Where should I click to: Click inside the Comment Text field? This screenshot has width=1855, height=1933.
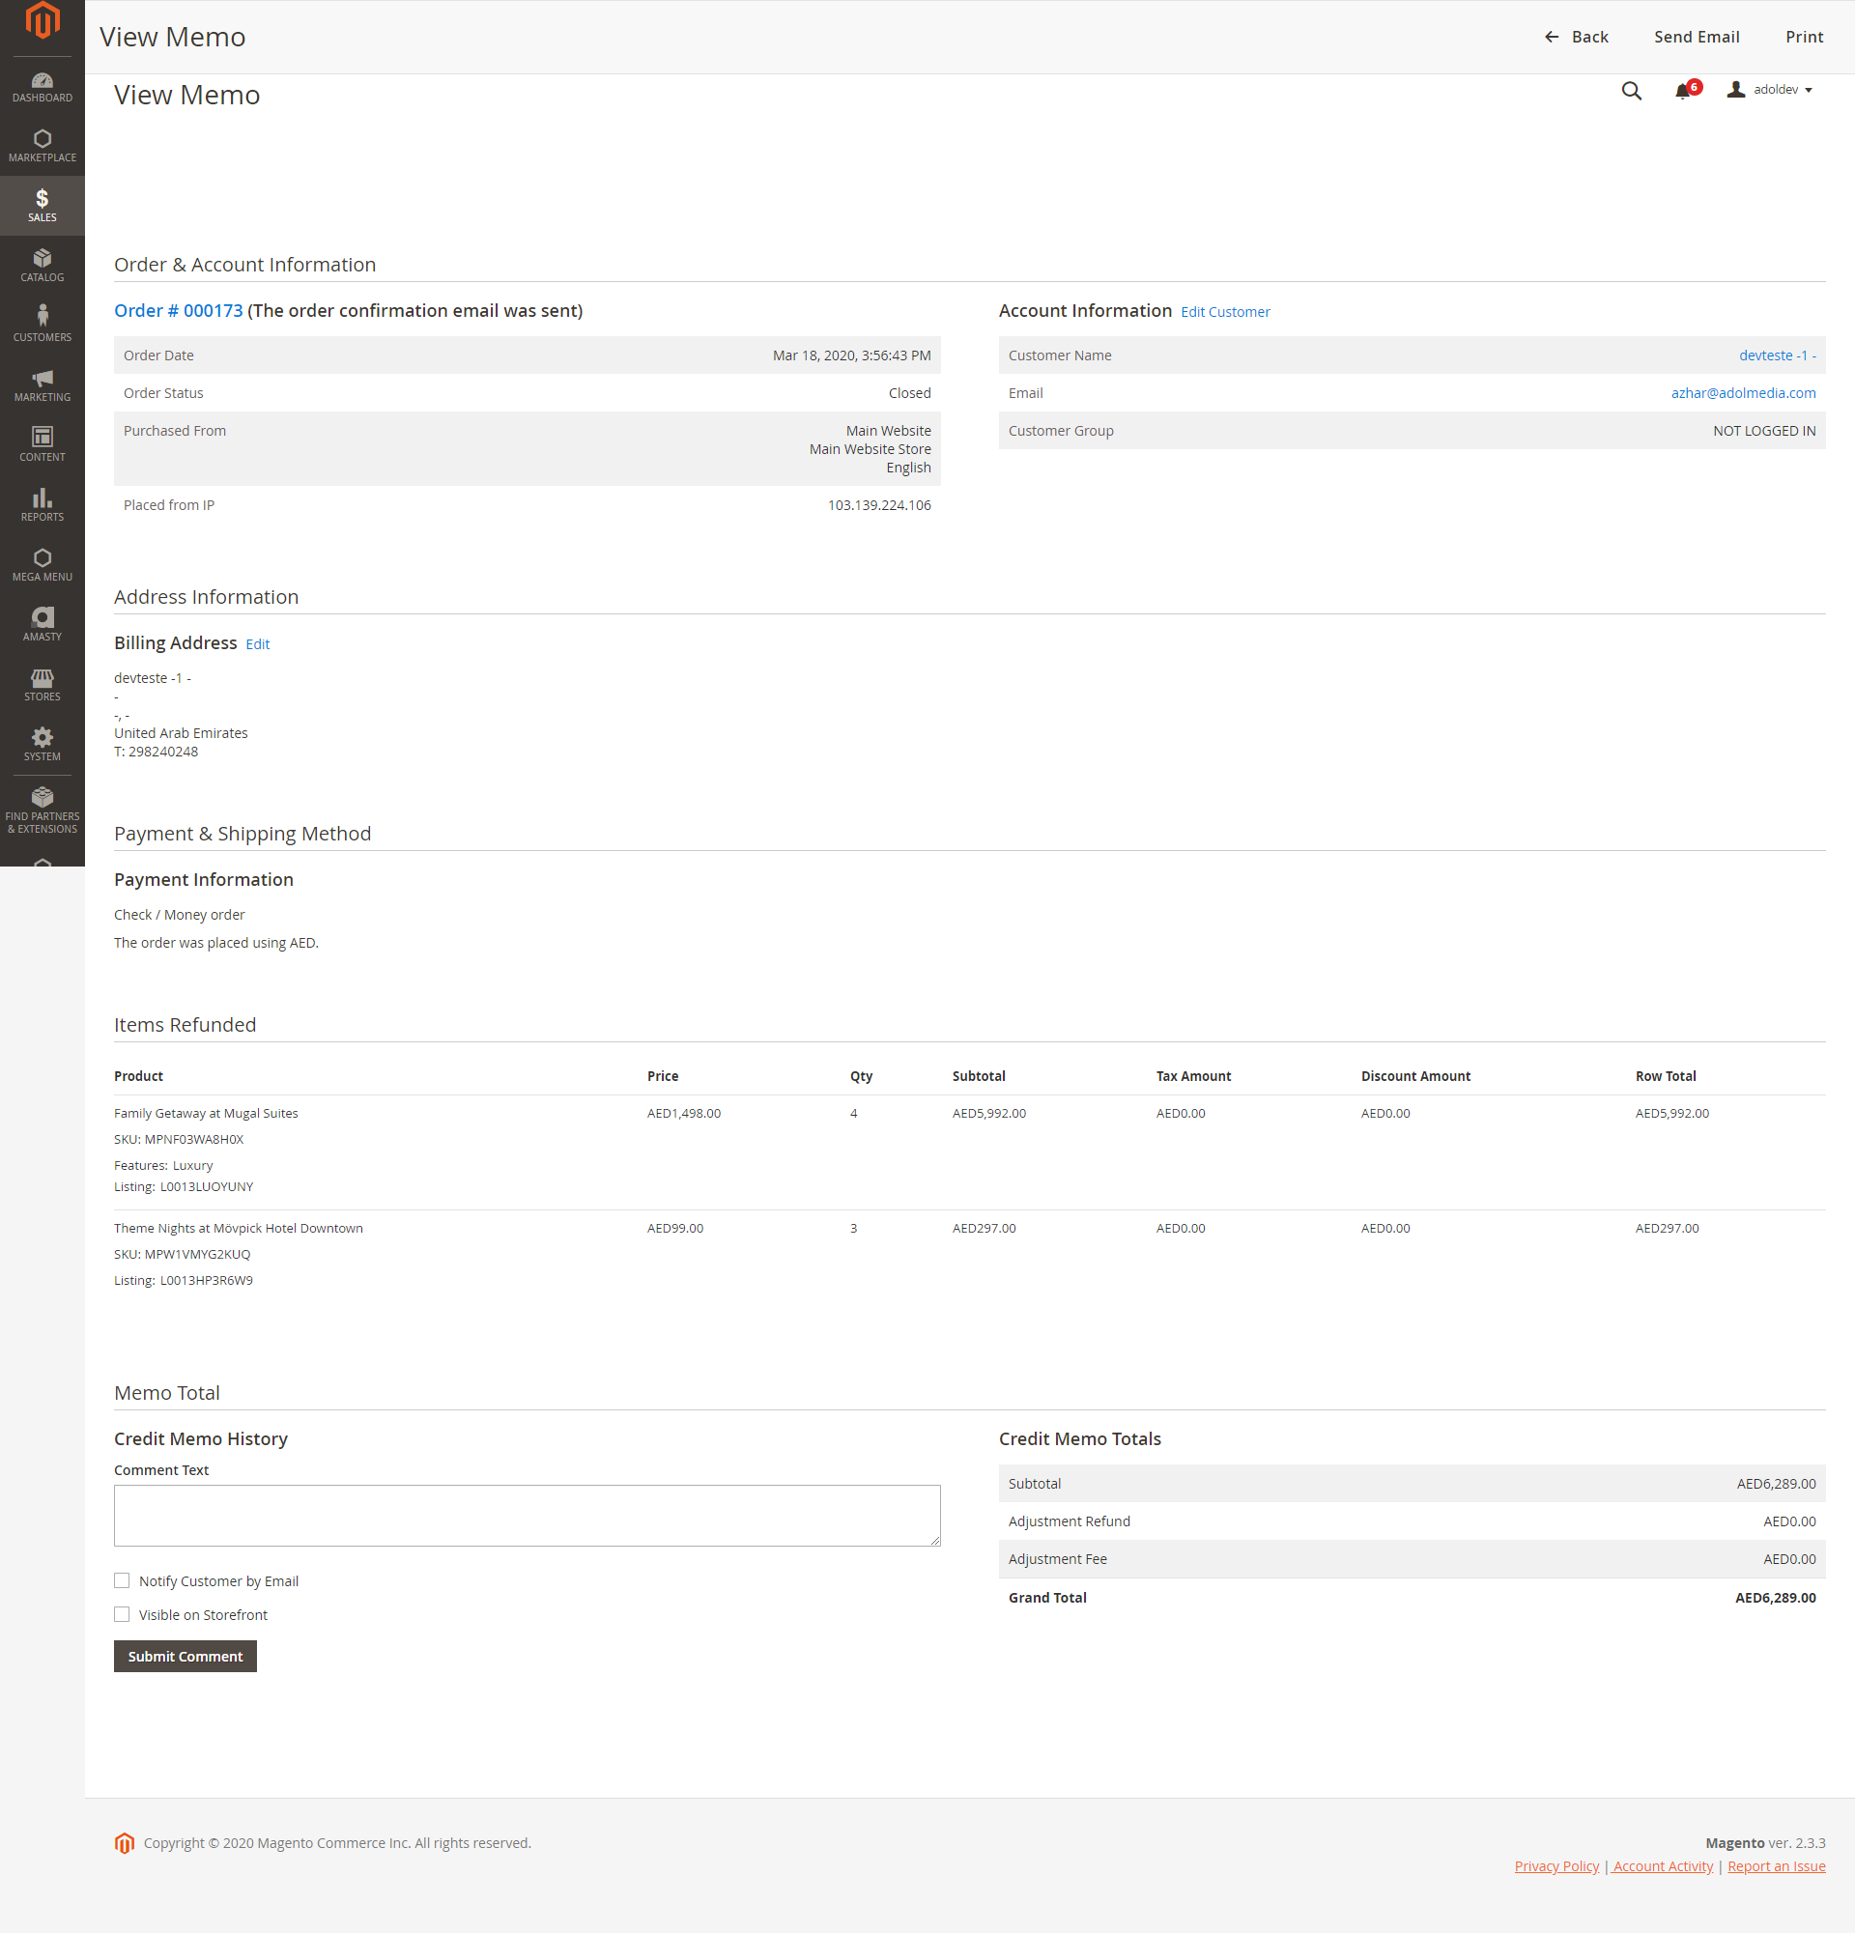(x=527, y=1515)
